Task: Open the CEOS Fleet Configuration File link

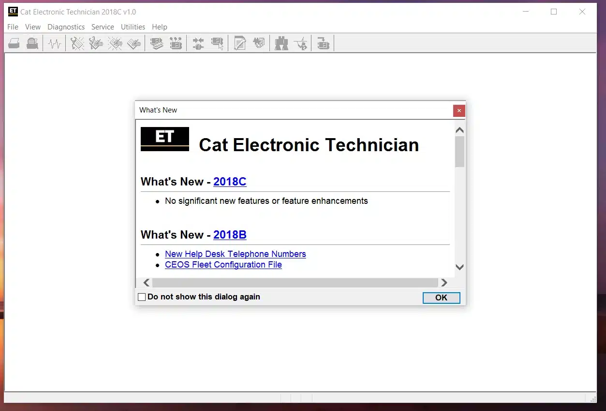Action: click(x=223, y=265)
